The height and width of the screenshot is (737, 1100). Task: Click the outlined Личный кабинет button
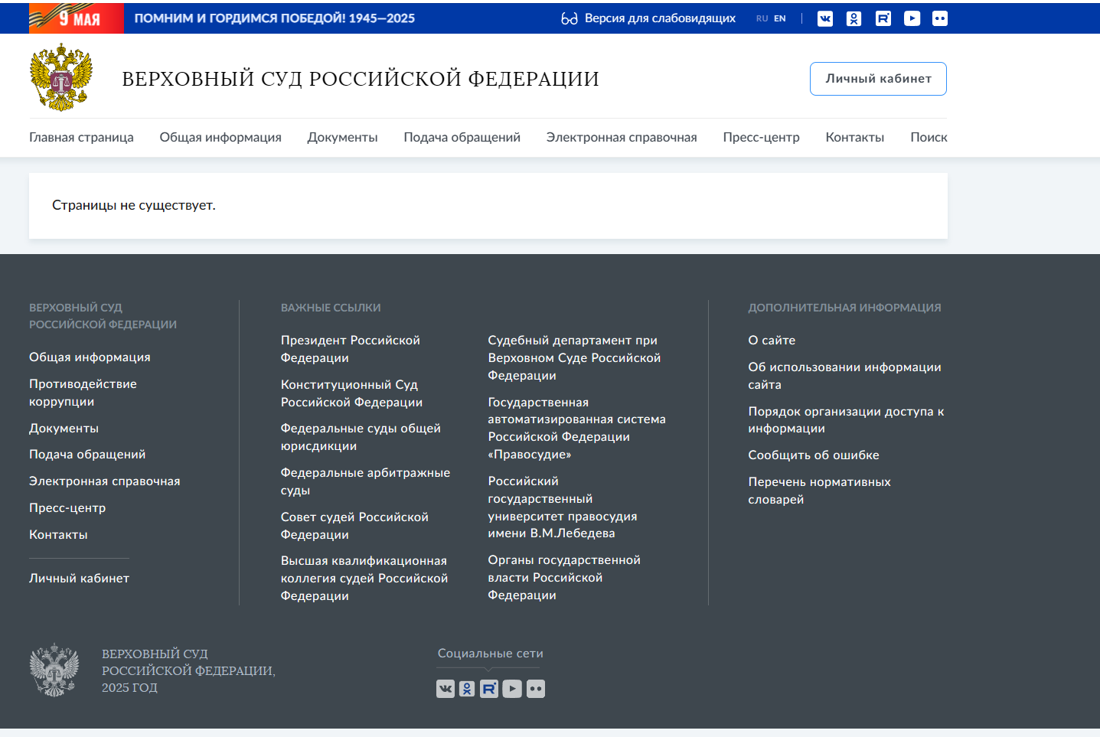click(878, 79)
